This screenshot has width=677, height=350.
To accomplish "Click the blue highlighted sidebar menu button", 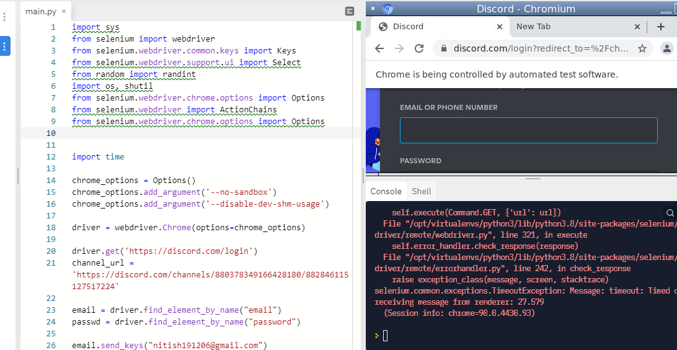I will click(x=4, y=47).
